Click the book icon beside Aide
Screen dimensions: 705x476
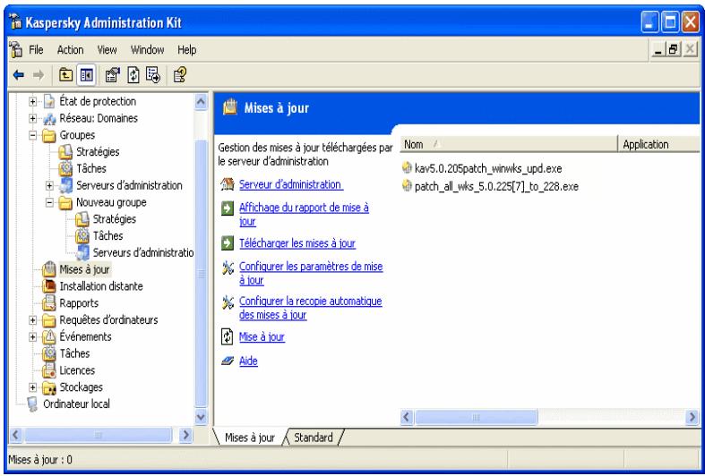tap(228, 361)
